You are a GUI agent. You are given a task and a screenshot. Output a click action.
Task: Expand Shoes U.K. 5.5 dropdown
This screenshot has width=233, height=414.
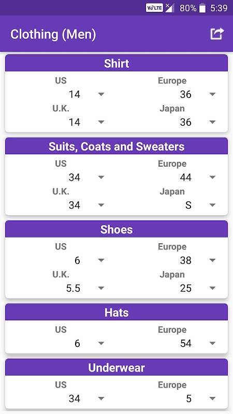click(x=61, y=288)
